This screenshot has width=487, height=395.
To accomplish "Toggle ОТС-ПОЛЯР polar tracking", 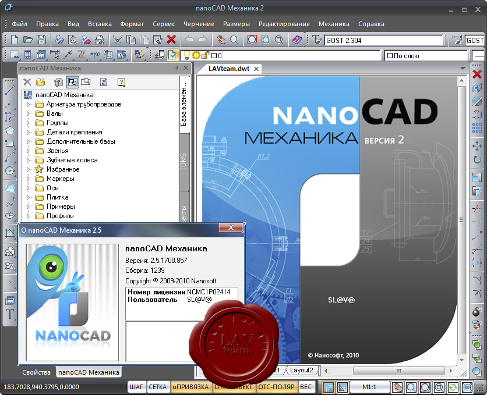I will coord(276,387).
